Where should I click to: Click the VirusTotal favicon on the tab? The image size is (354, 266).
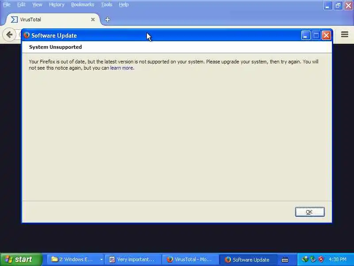pos(14,20)
